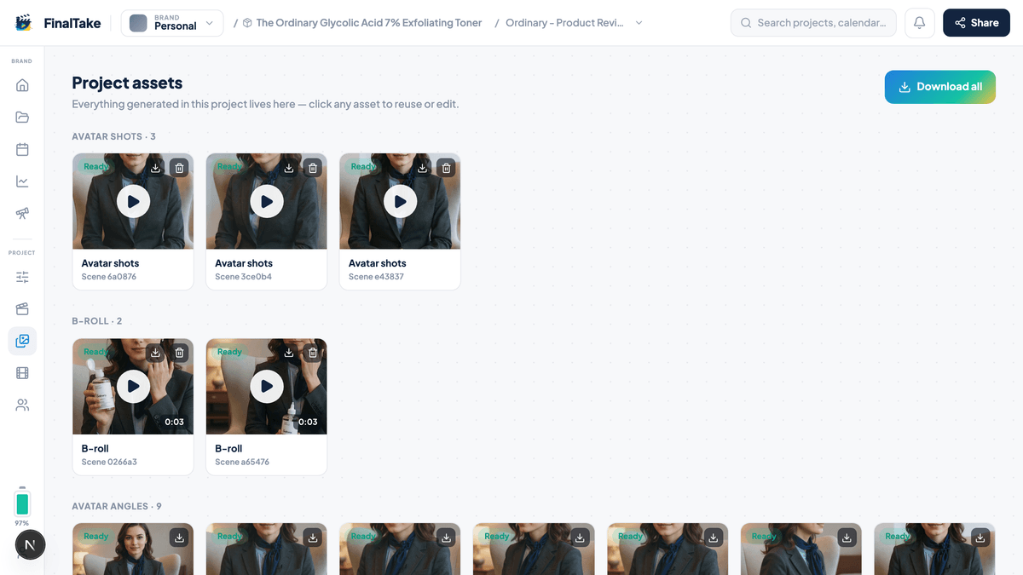Click the battery credits indicator showing 97%
1023x575 pixels.
[22, 506]
